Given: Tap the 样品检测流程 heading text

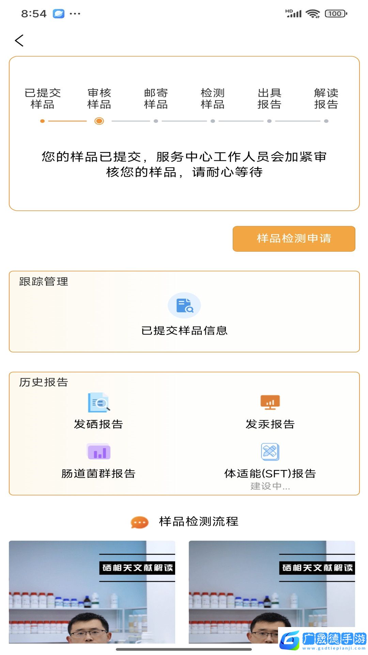Looking at the screenshot, I should [199, 522].
